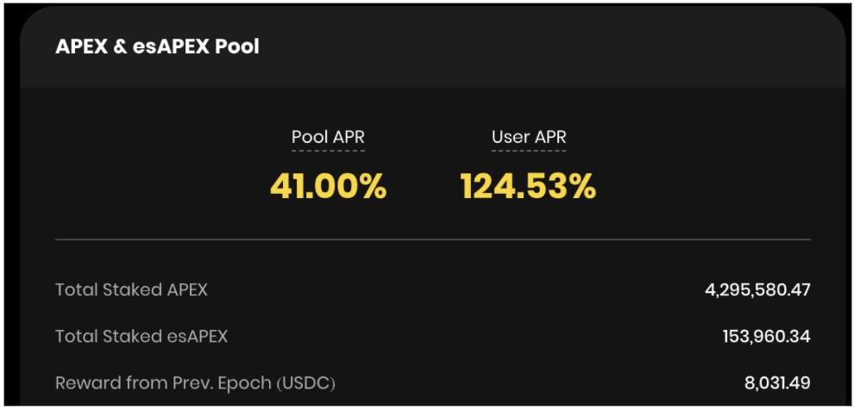Select the 41.00% Pool APR value
This screenshot has width=854, height=410.
pyautogui.click(x=328, y=186)
